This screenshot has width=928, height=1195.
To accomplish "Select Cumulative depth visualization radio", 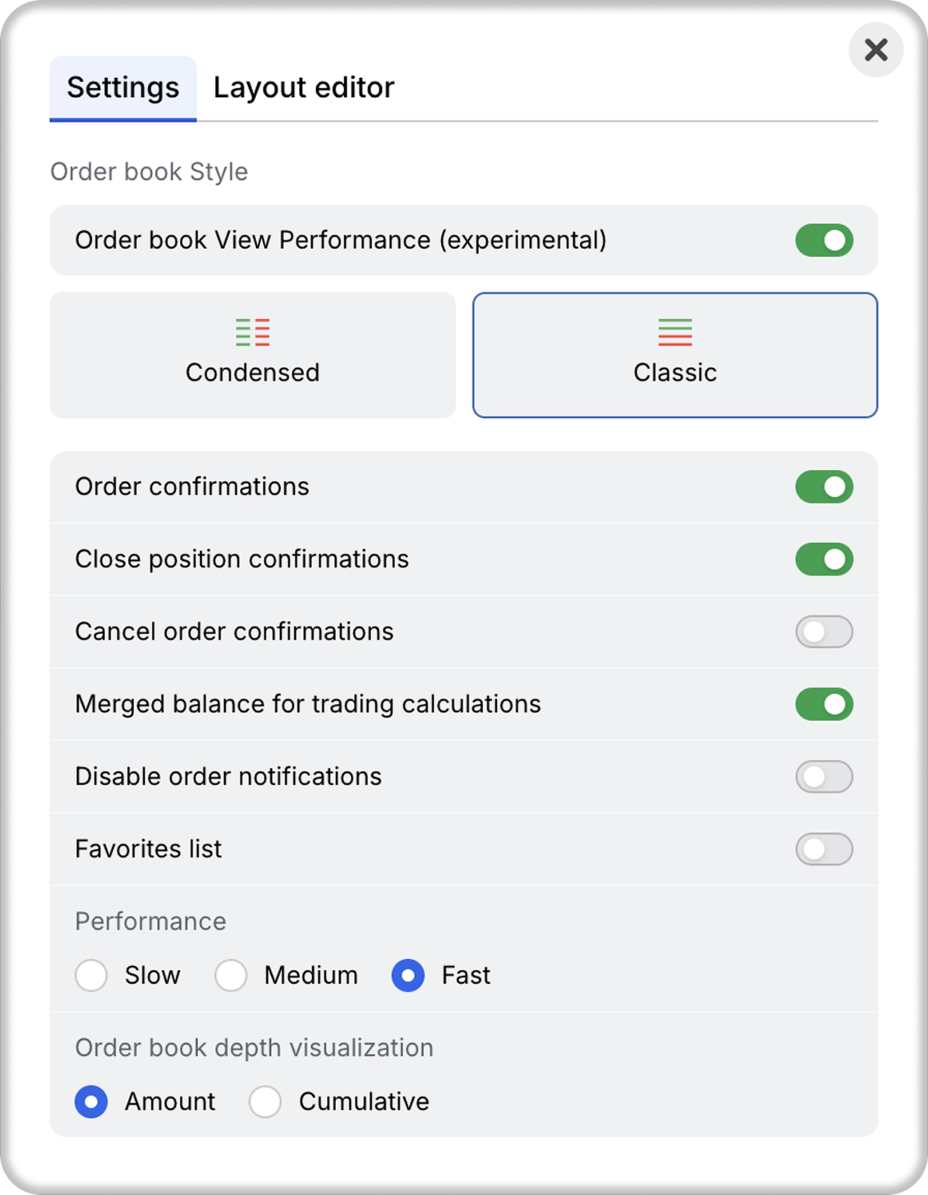I will coord(265,1102).
